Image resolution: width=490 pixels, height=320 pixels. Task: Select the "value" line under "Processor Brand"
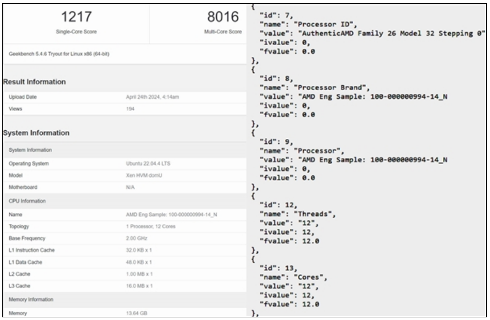354,97
